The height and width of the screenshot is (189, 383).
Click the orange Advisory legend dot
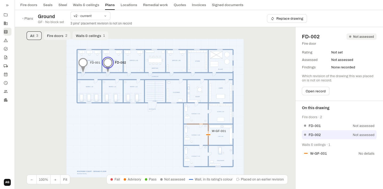tap(125, 179)
